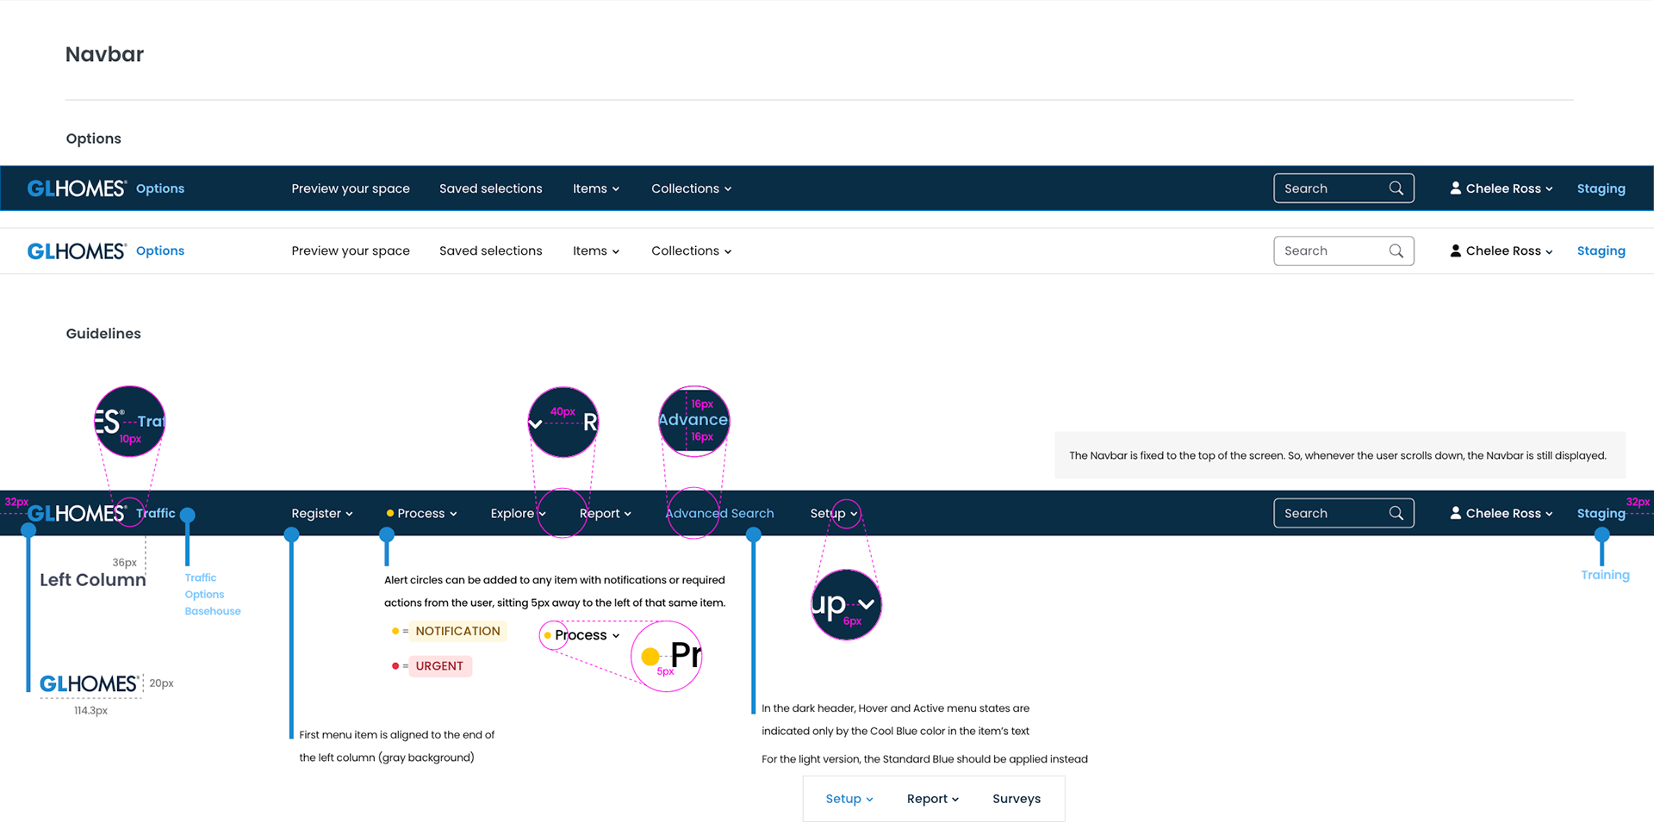Click Staging link in guidelines navbar

1601,514
